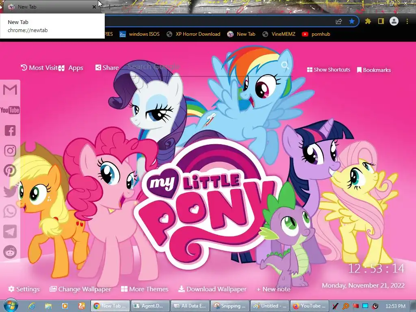This screenshot has height=312, width=416.
Task: Open More Themes
Action: [x=145, y=289]
